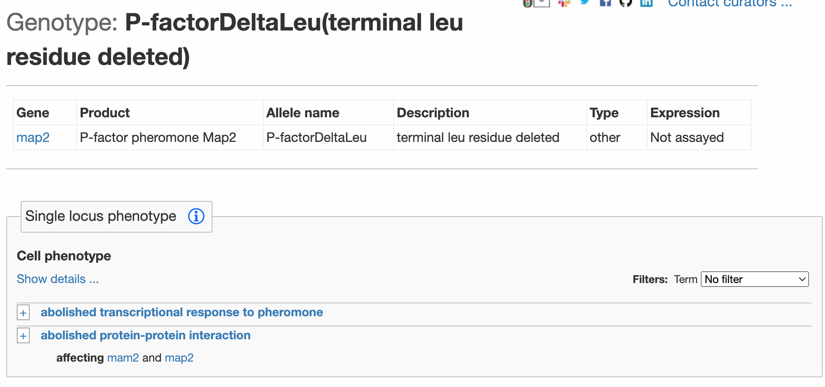Image resolution: width=825 pixels, height=387 pixels.
Task: Open the Single locus phenotype info icon
Action: (x=196, y=217)
